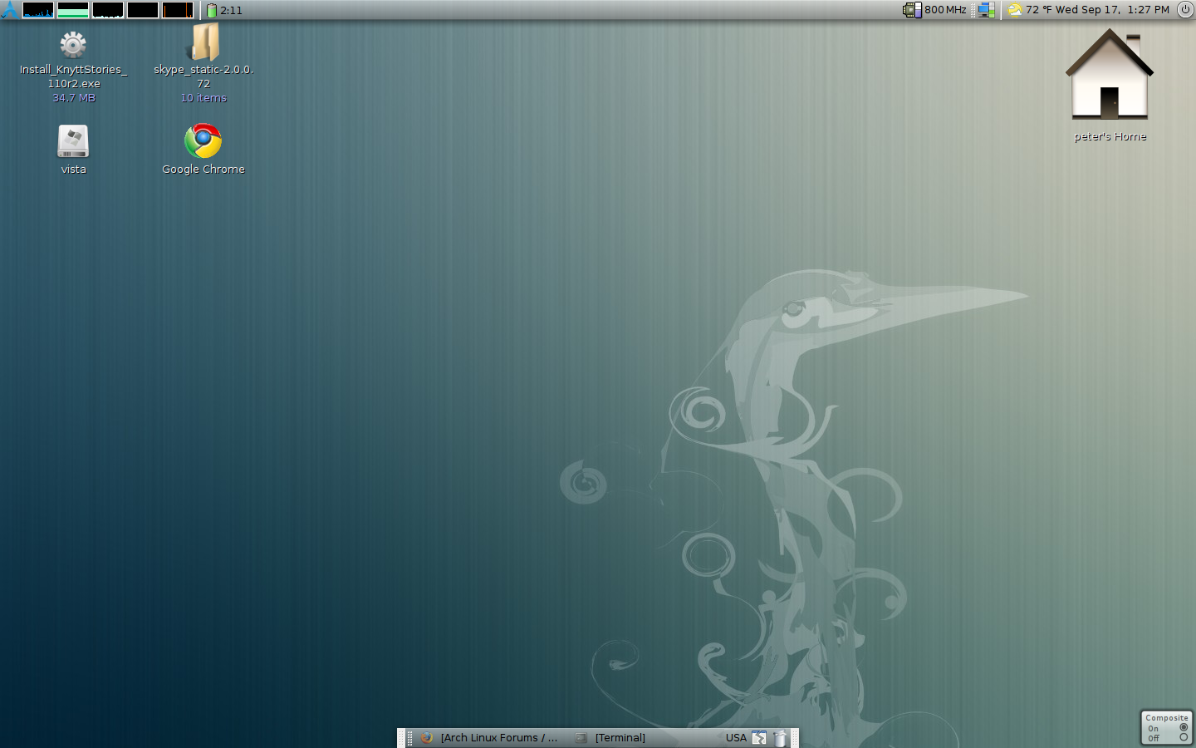Open the skype_static-2.0.0.72 folder
The height and width of the screenshot is (748, 1196).
click(203, 43)
